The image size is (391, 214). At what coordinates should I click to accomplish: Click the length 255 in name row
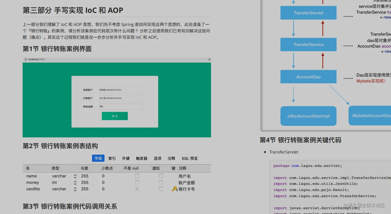pyautogui.click(x=85, y=176)
